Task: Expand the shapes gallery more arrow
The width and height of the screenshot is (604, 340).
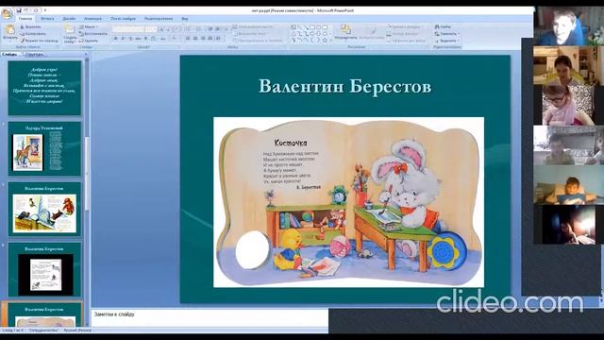Action: 331,40
